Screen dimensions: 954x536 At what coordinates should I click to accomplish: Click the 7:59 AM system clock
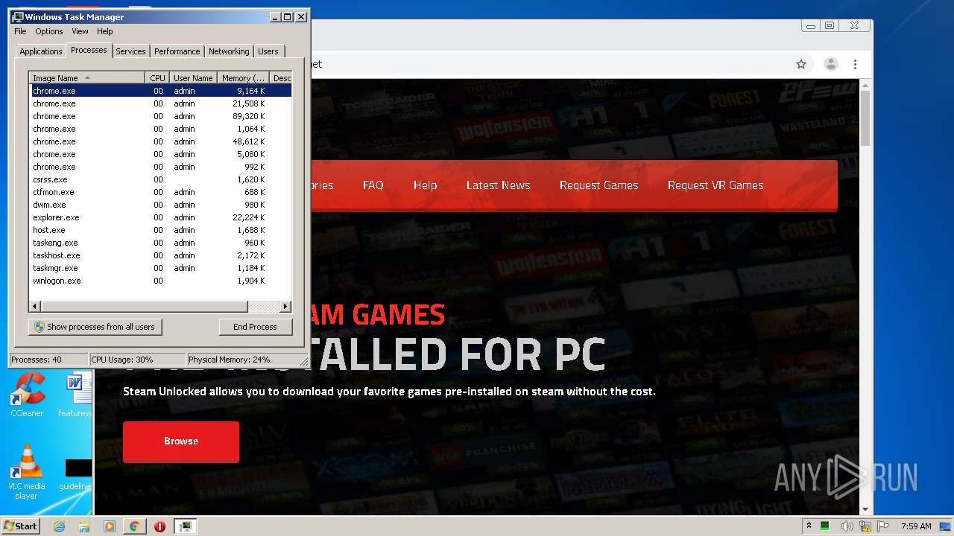tap(916, 526)
